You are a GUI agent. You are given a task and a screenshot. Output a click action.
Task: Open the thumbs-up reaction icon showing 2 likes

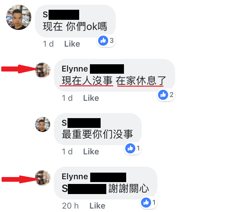(x=163, y=95)
